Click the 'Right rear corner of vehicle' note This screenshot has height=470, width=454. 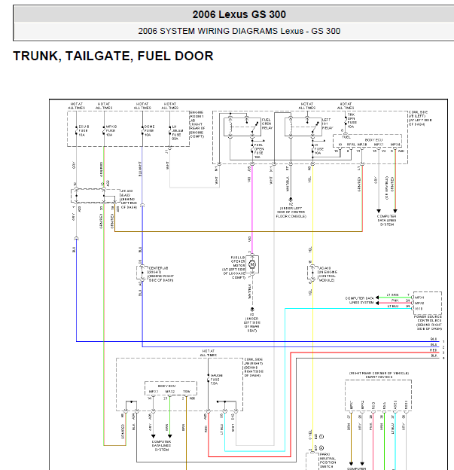(x=379, y=373)
